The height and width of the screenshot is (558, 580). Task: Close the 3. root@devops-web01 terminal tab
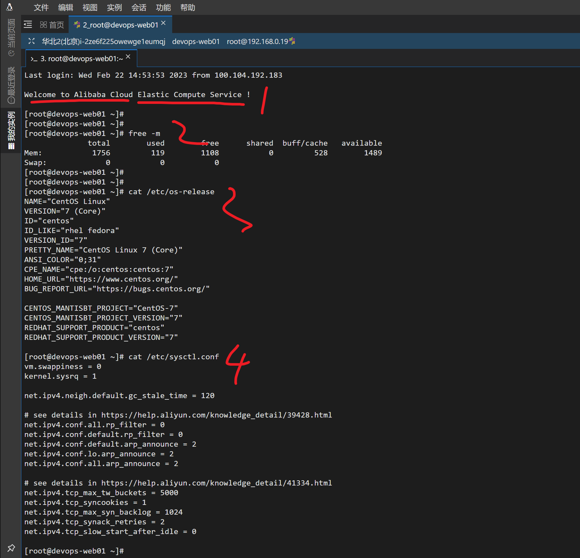point(128,57)
